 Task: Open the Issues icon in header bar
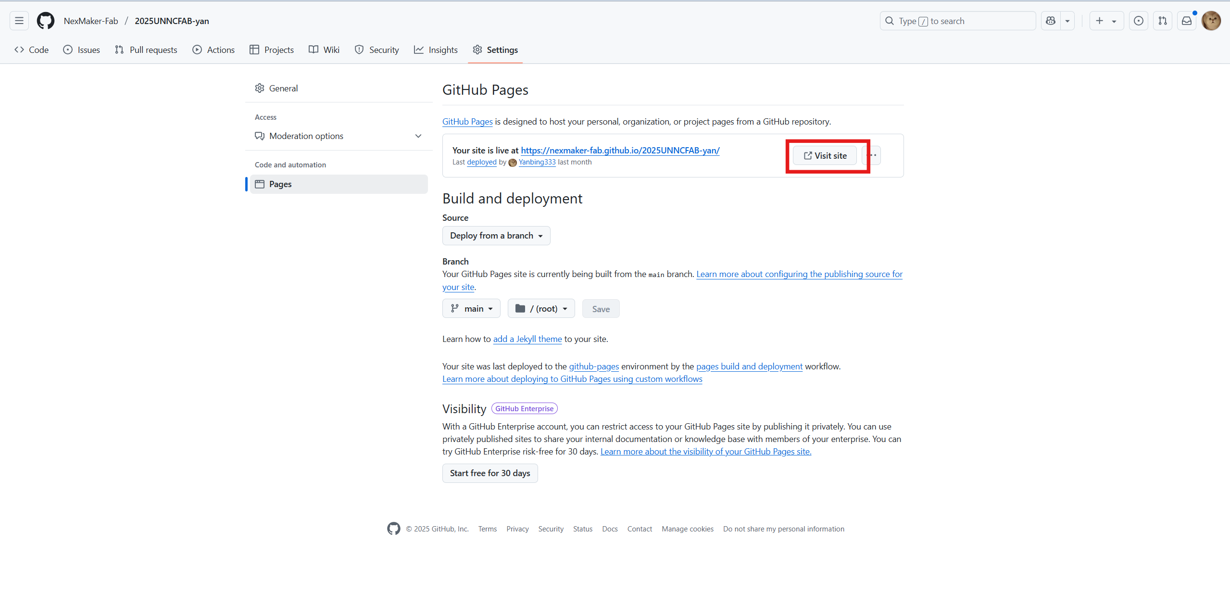pos(1139,21)
